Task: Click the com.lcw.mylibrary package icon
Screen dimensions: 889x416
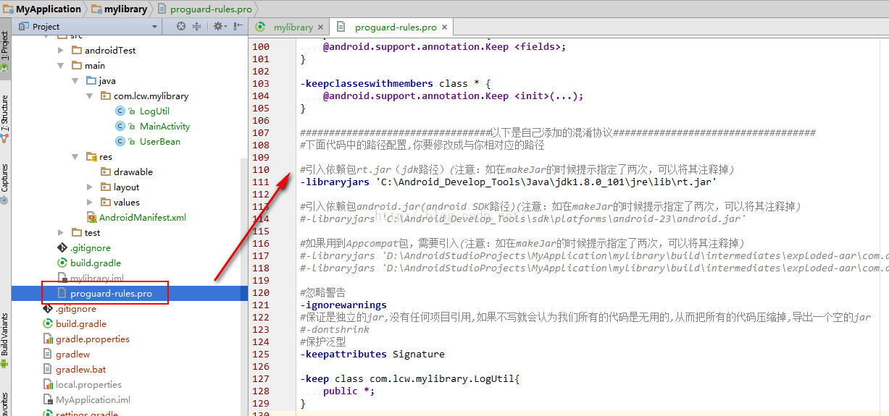Action: coord(106,95)
